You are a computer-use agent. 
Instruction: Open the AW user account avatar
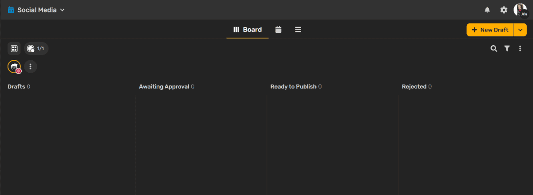[520, 10]
